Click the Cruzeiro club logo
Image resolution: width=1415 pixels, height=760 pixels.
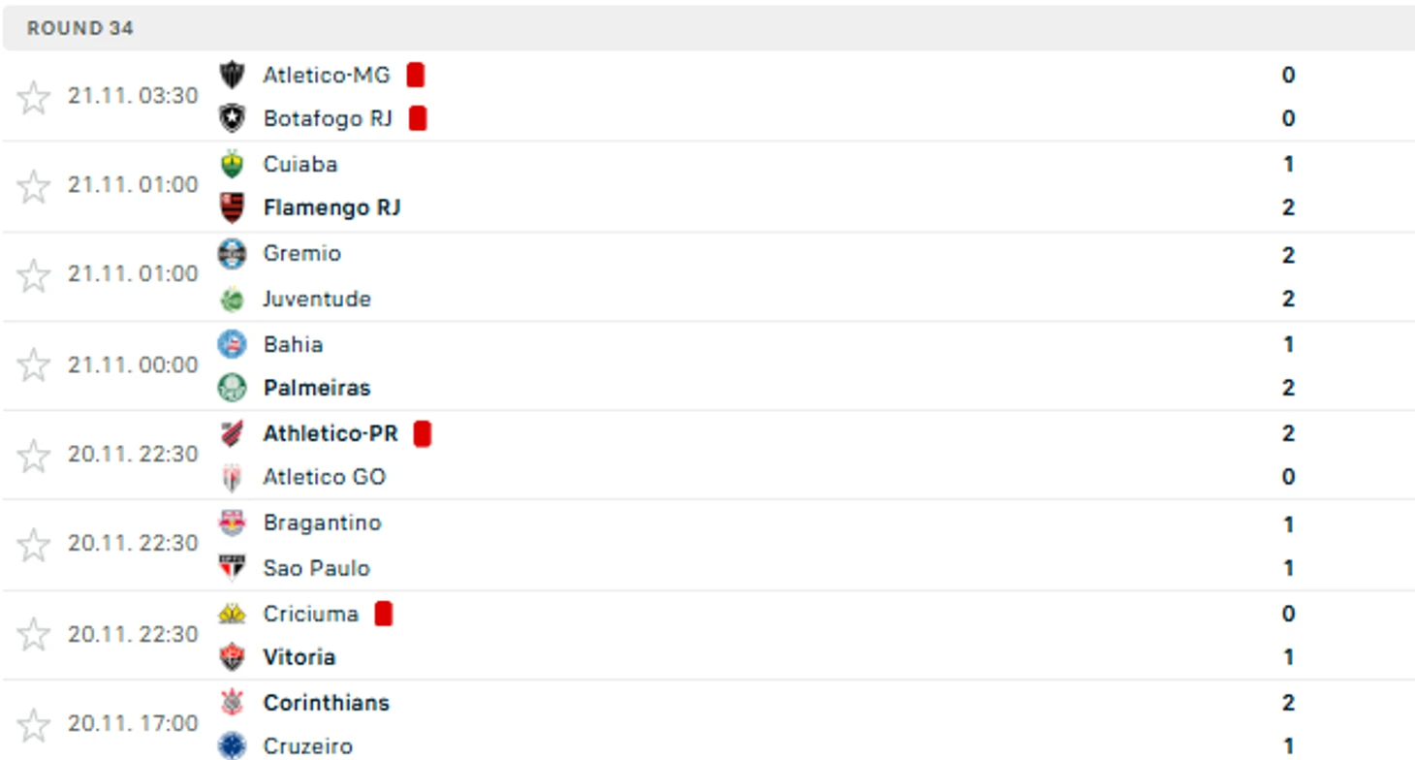[232, 745]
